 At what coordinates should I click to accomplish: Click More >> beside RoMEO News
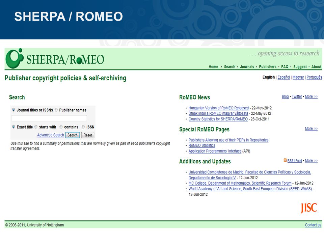click(x=311, y=97)
